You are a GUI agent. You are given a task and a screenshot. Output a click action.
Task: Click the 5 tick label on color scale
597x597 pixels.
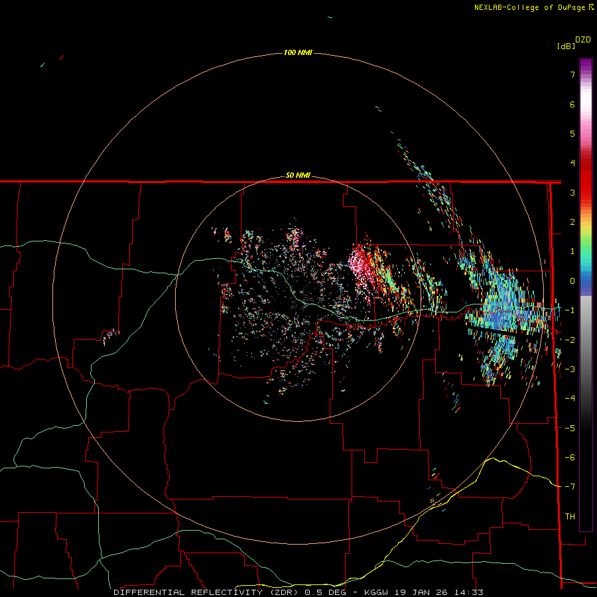(x=572, y=133)
